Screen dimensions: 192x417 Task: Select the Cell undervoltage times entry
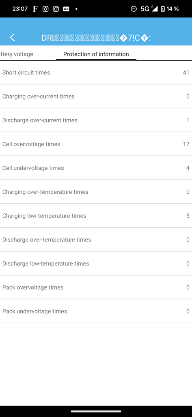click(x=96, y=168)
